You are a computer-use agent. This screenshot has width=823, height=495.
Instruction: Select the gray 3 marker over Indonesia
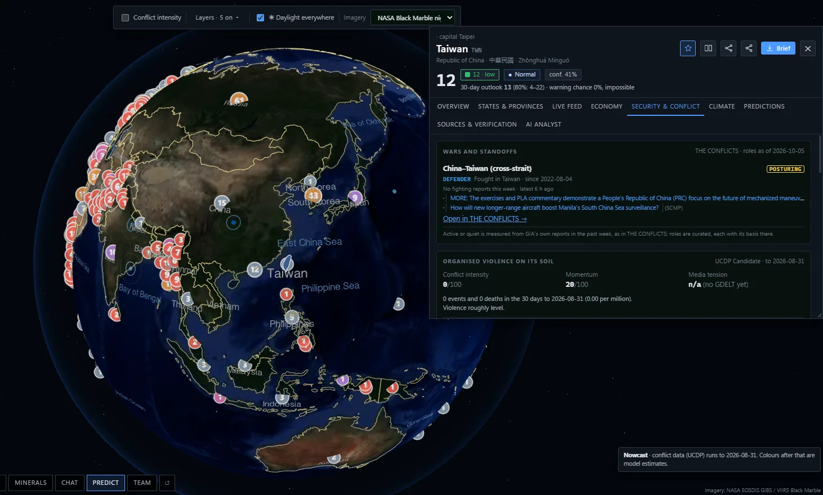283,398
